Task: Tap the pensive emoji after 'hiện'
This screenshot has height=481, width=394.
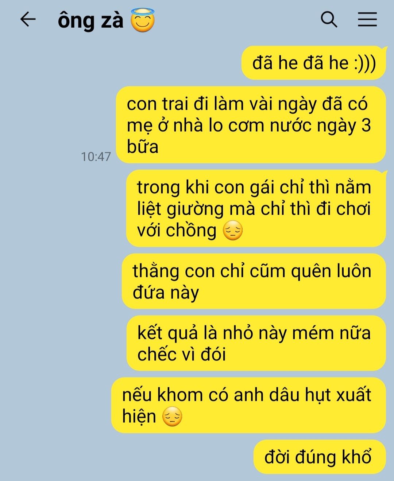Action: pyautogui.click(x=172, y=417)
